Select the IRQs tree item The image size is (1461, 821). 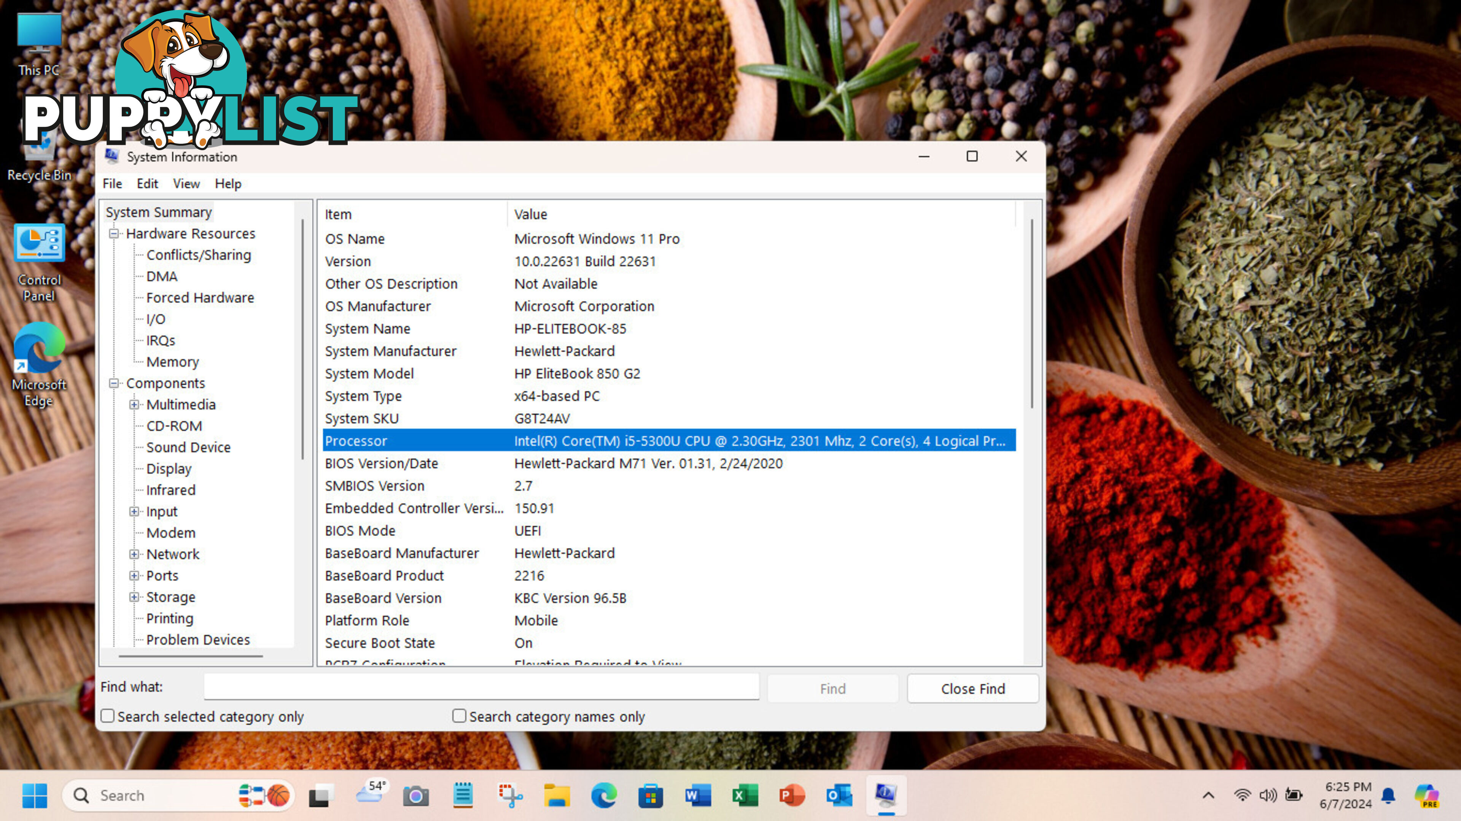(x=161, y=340)
